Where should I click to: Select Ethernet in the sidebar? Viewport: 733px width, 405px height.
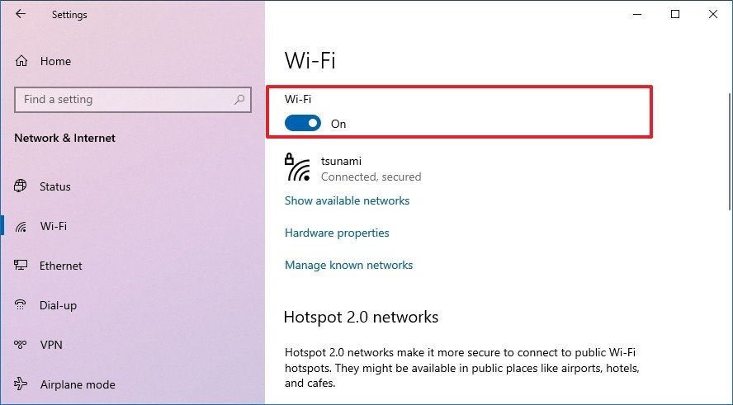pyautogui.click(x=61, y=266)
